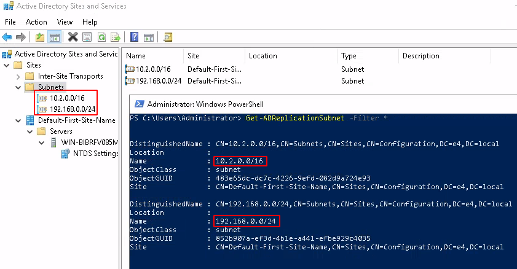Click the Servers folder icon
The width and height of the screenshot is (517, 269).
tap(42, 131)
